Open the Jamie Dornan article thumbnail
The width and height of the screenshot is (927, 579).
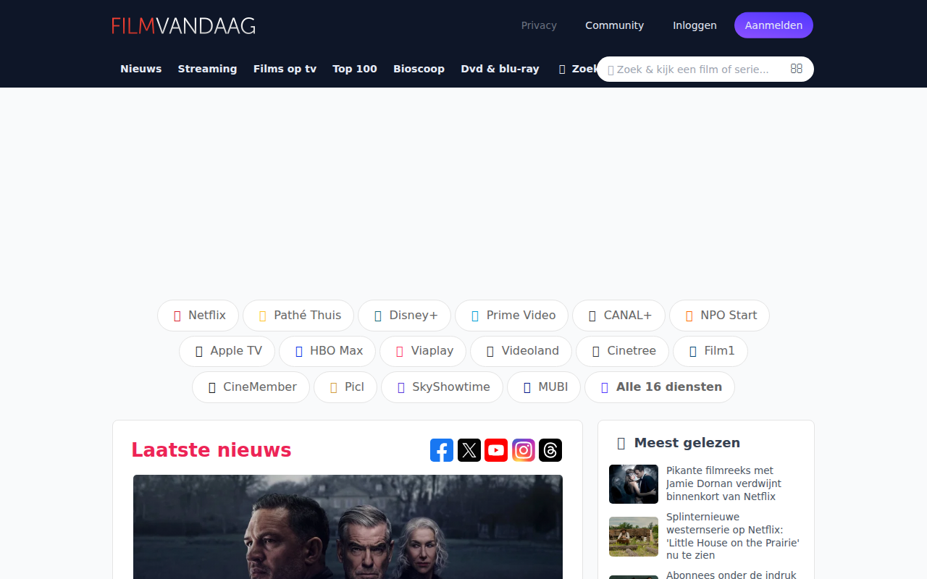[x=634, y=484]
